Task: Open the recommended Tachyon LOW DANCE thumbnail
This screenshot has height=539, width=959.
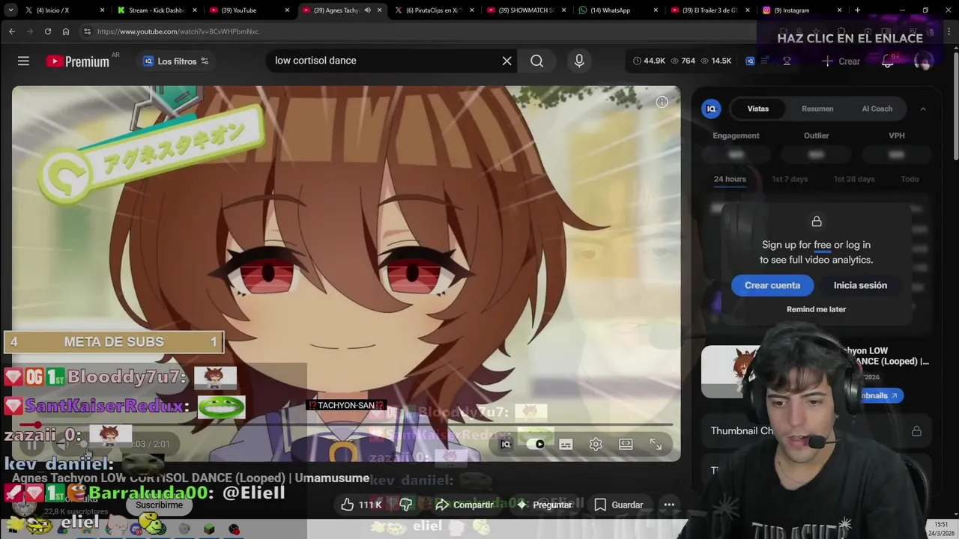Action: 730,371
